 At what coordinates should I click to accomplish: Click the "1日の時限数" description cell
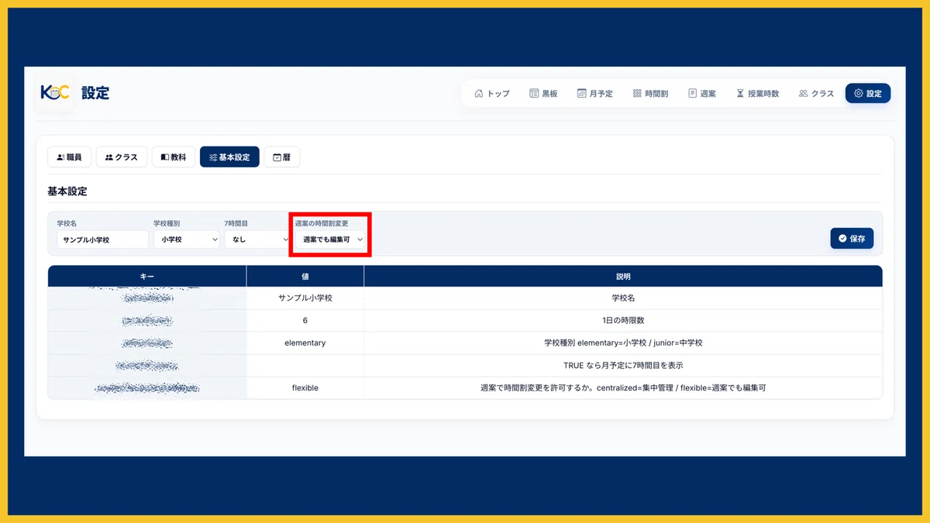tap(623, 320)
